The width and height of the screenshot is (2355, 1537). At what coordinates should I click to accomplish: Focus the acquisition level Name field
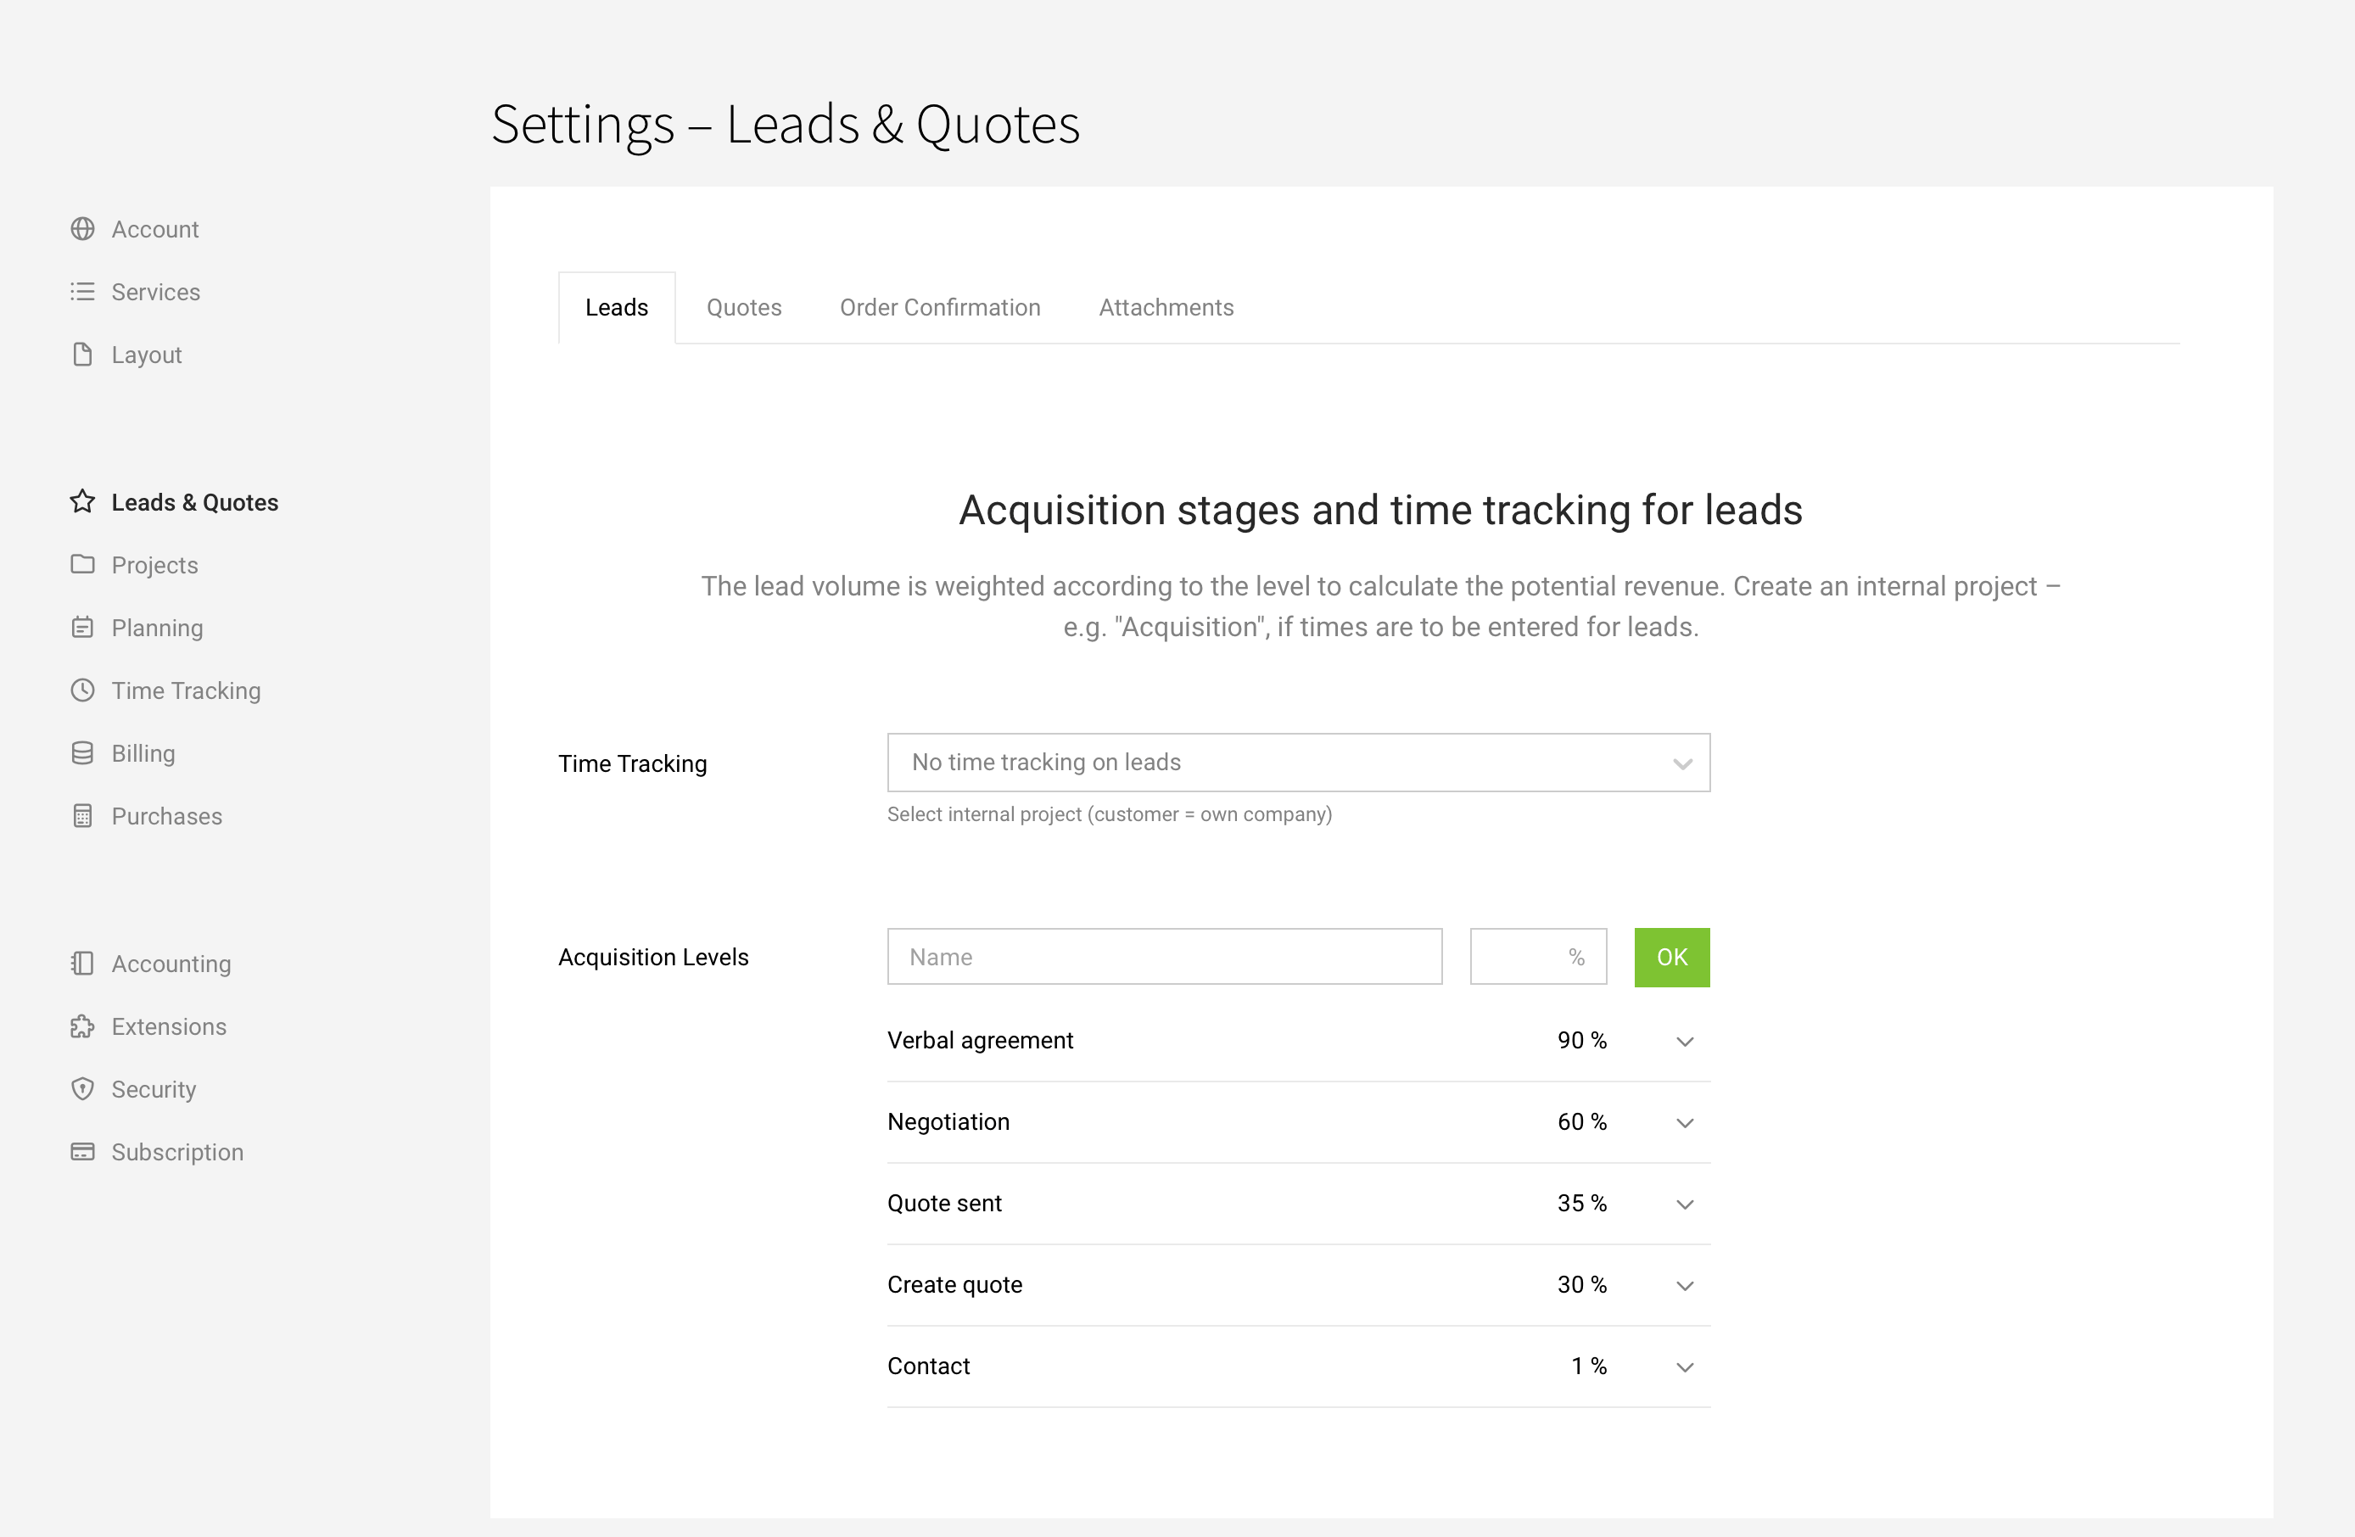click(x=1164, y=957)
